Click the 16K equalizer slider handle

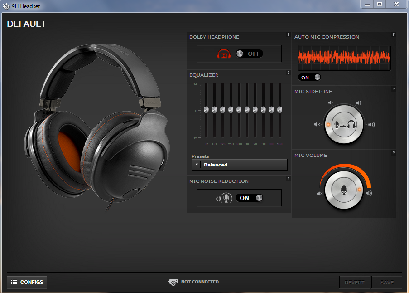[x=279, y=110]
